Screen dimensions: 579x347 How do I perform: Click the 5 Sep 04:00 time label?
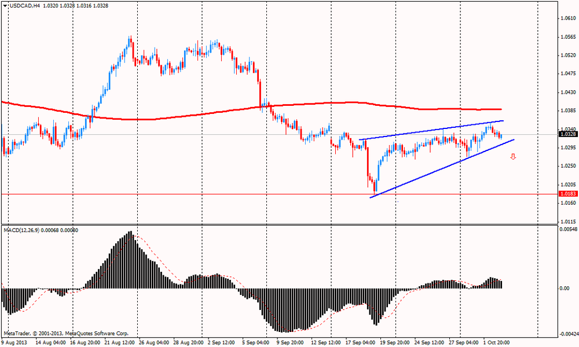[x=256, y=342]
